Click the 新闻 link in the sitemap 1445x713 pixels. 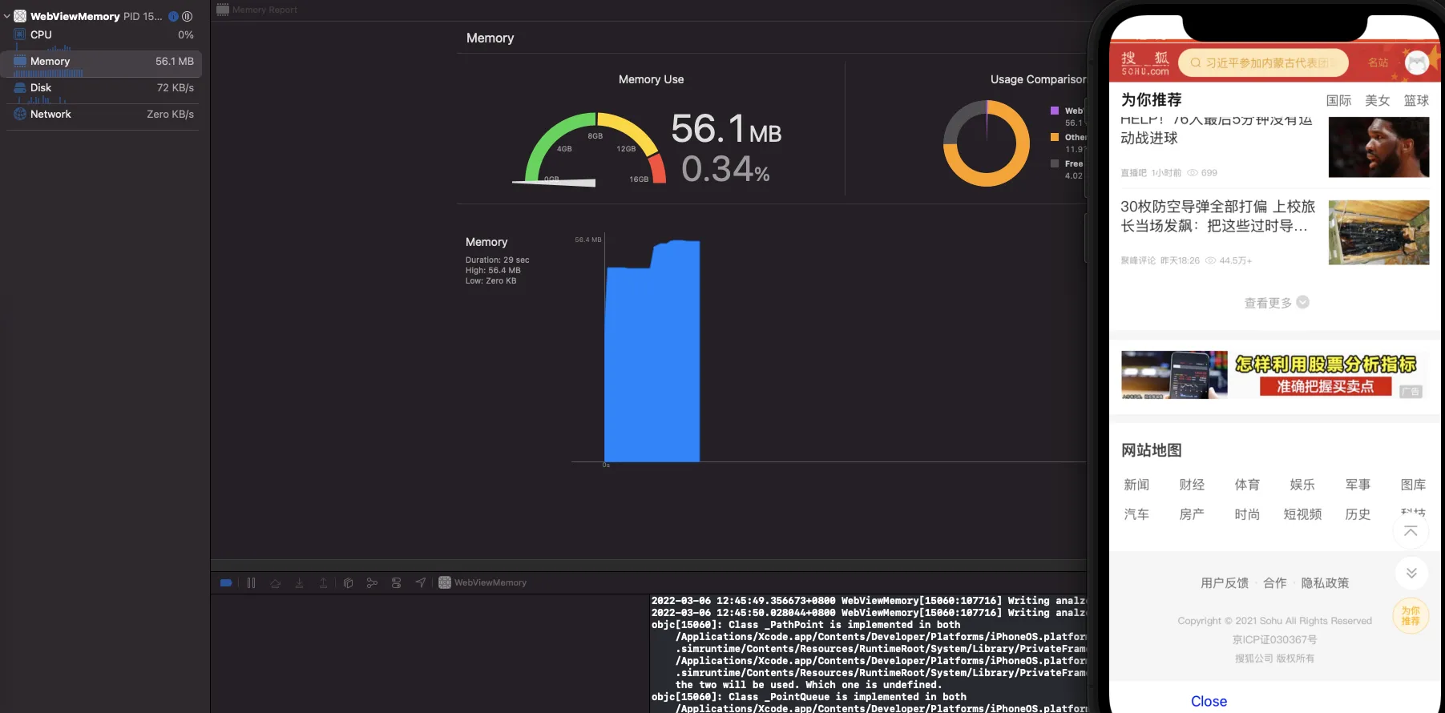(1136, 485)
